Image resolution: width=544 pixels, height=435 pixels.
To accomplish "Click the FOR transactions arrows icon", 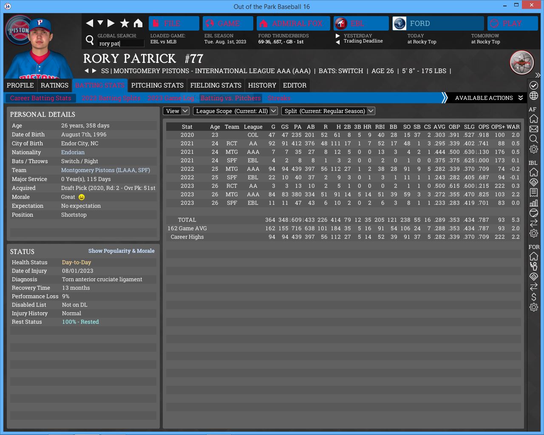I will (534, 287).
